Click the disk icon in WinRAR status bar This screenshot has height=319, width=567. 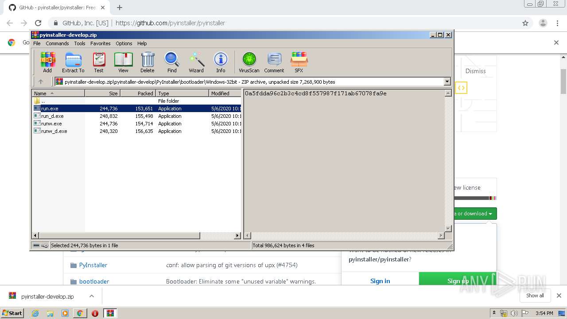point(36,245)
